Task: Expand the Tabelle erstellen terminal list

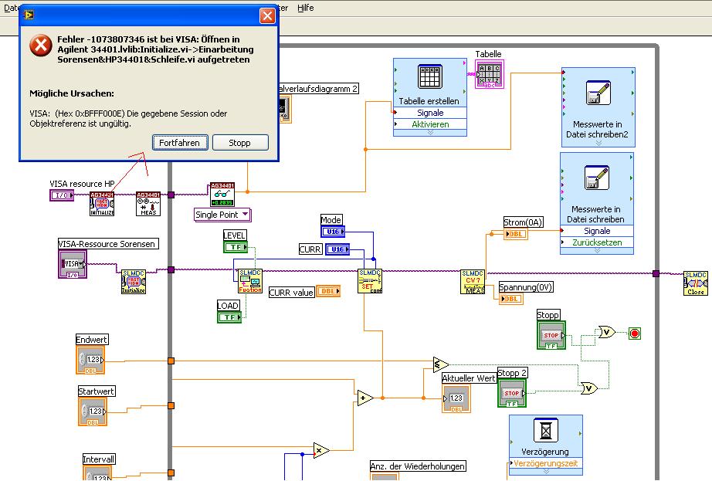Action: pos(429,133)
